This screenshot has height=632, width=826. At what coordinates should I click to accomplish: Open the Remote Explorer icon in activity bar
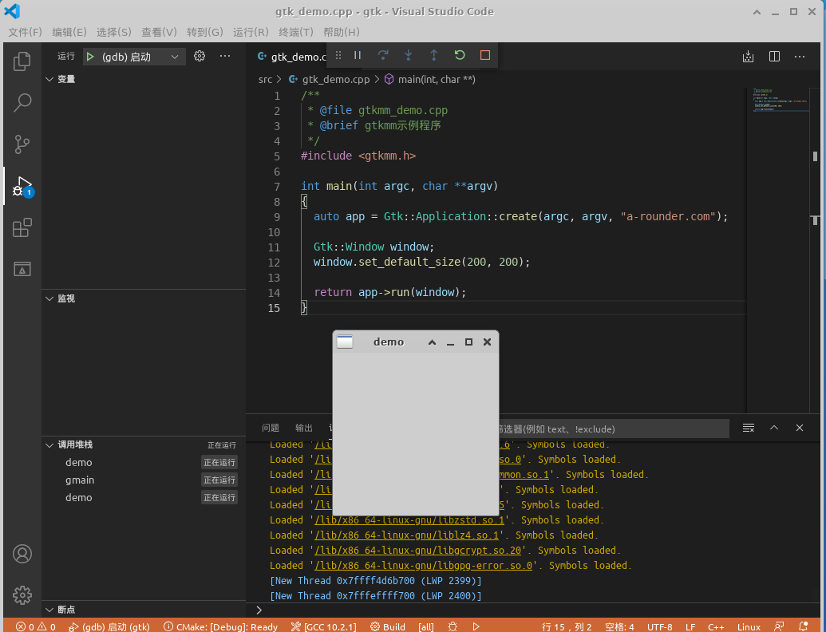click(22, 269)
